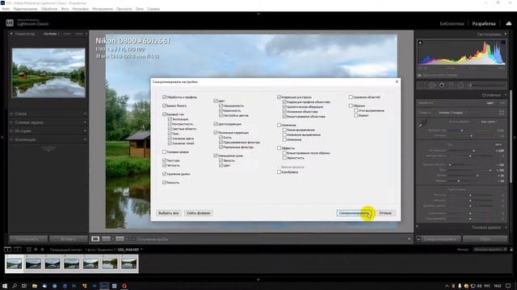Expand the Стили panel

11,114
